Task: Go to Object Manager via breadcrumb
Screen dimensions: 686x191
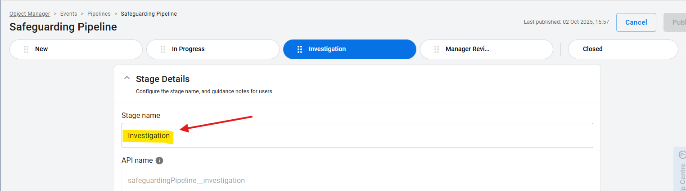Action: [30, 14]
